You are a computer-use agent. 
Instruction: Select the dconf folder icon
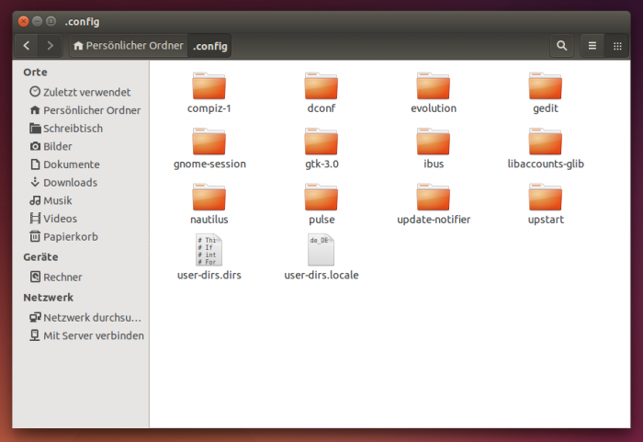coord(321,86)
